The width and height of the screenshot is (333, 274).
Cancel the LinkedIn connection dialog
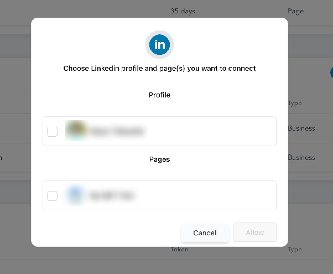(x=205, y=233)
